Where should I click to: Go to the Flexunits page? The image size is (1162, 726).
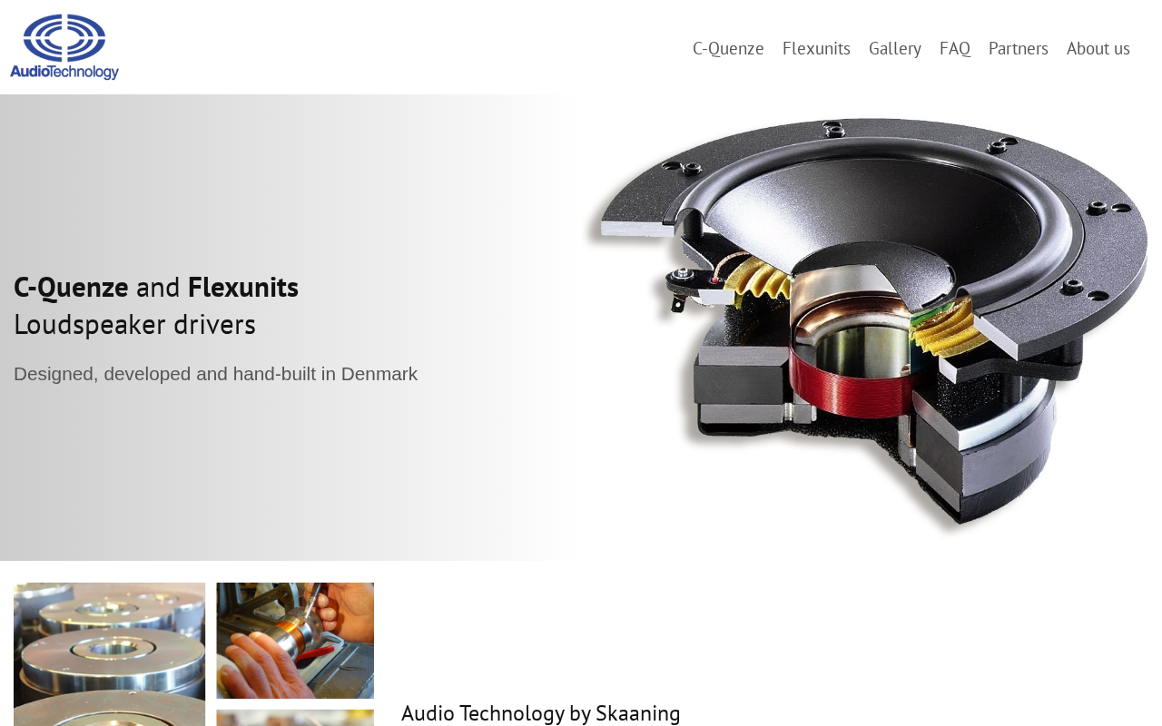pyautogui.click(x=816, y=48)
